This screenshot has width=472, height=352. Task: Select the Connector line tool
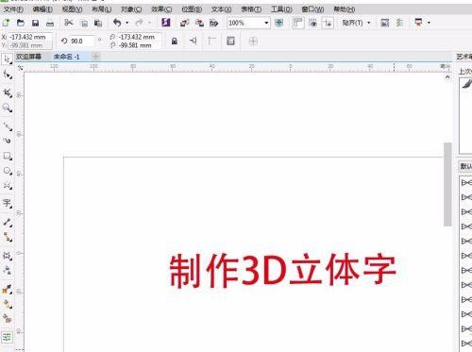click(7, 237)
